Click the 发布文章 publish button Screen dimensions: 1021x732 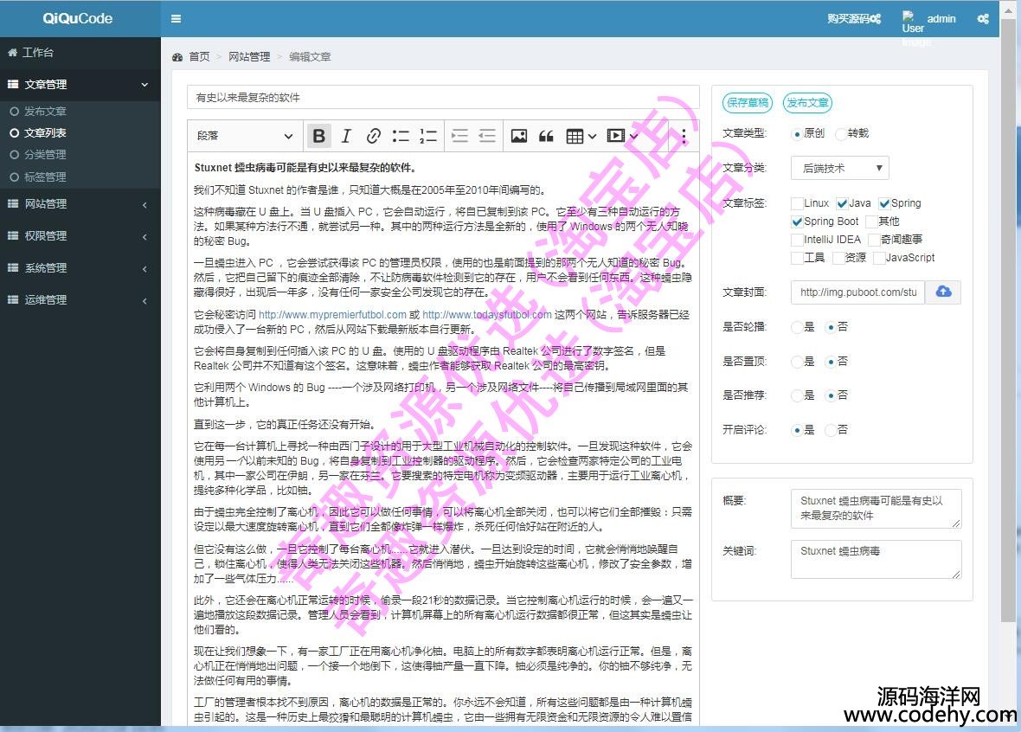pyautogui.click(x=807, y=102)
